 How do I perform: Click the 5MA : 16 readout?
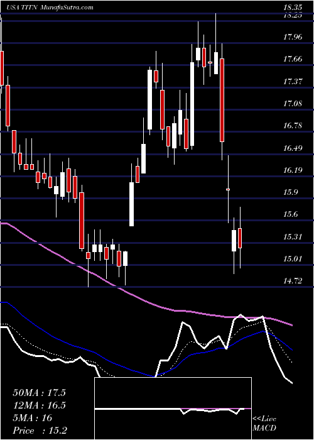click(33, 418)
